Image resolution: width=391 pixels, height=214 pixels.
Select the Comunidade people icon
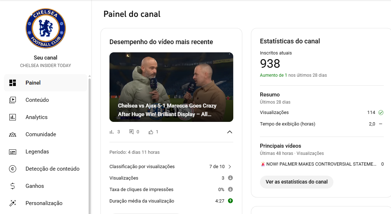click(13, 134)
